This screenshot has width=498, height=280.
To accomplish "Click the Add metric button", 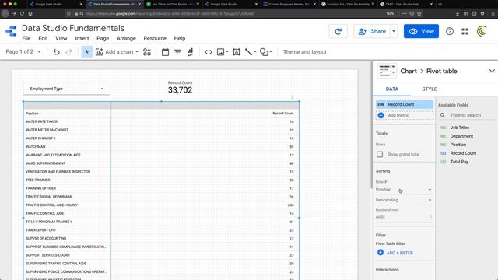I will coord(405,115).
